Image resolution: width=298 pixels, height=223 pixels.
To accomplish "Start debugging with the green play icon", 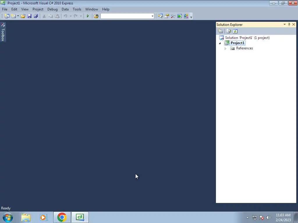I will (88, 16).
